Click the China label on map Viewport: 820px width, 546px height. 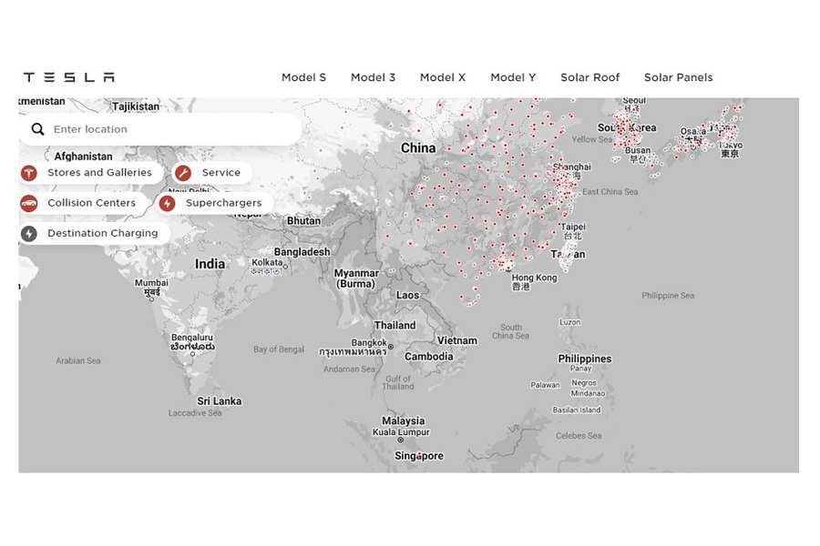click(418, 148)
